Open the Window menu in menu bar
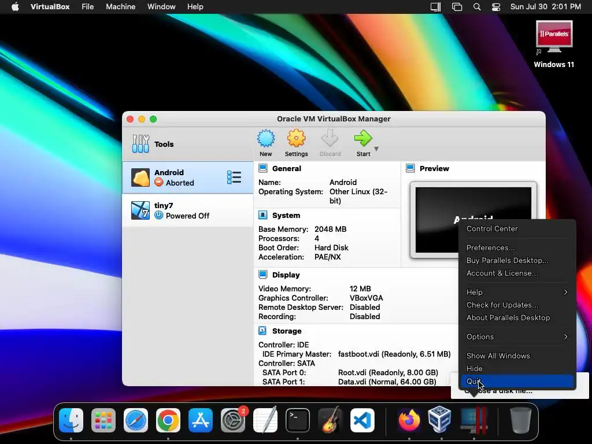Viewport: 592px width, 444px height. pos(161,6)
